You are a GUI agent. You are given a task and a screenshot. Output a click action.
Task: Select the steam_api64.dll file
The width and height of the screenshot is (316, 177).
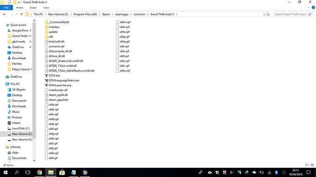[x=56, y=95]
